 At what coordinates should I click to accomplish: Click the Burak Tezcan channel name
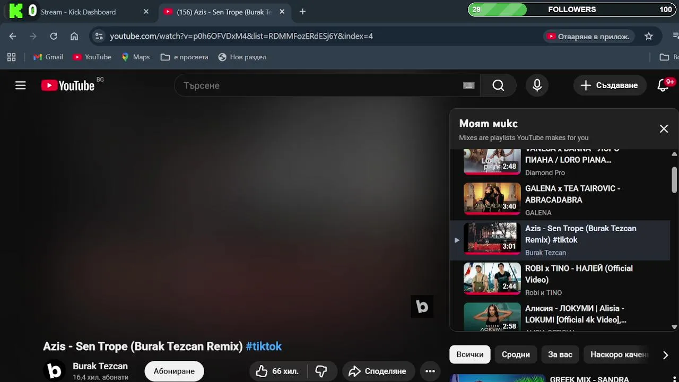tap(100, 366)
